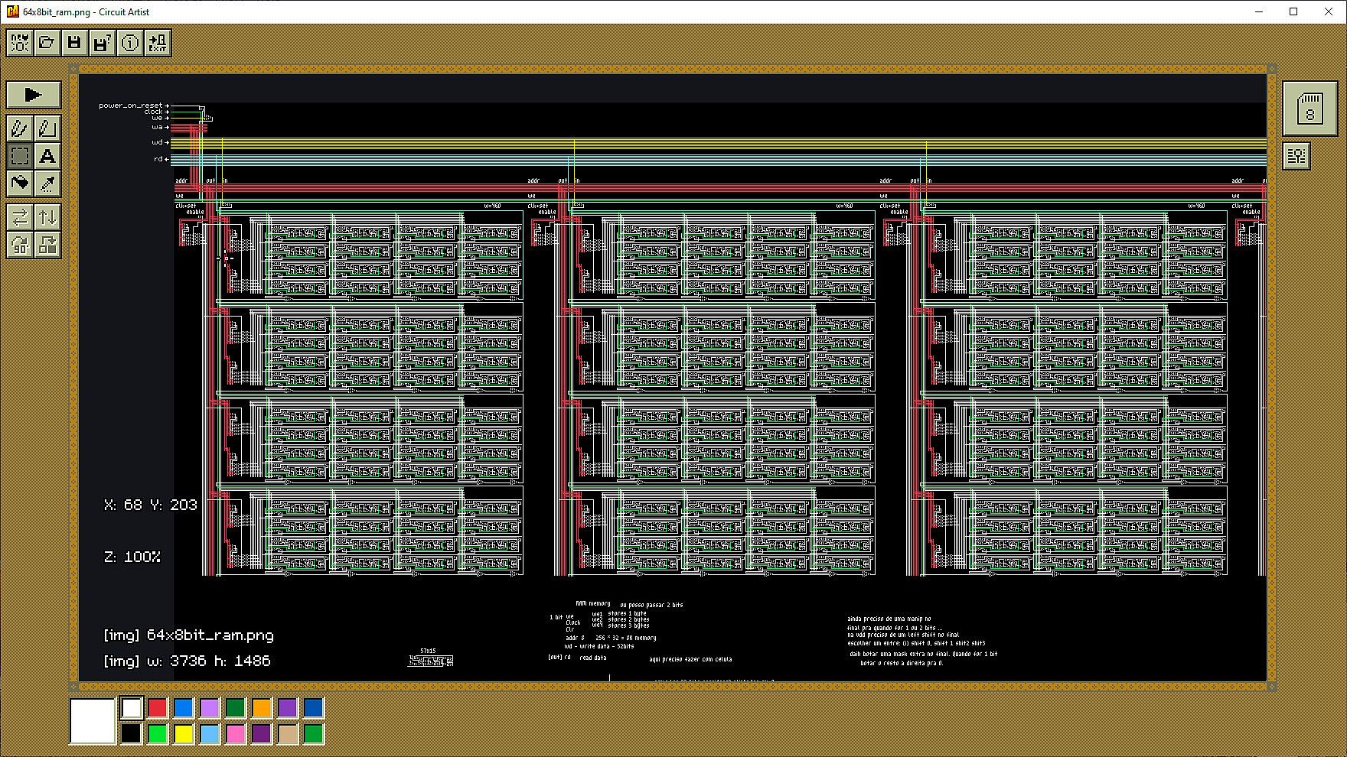
Task: Rotate selection 90 degrees
Action: pyautogui.click(x=20, y=245)
